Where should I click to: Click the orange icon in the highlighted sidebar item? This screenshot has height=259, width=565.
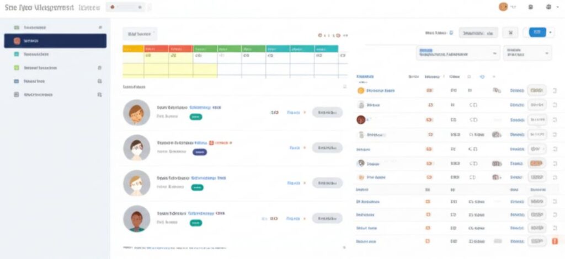17,41
